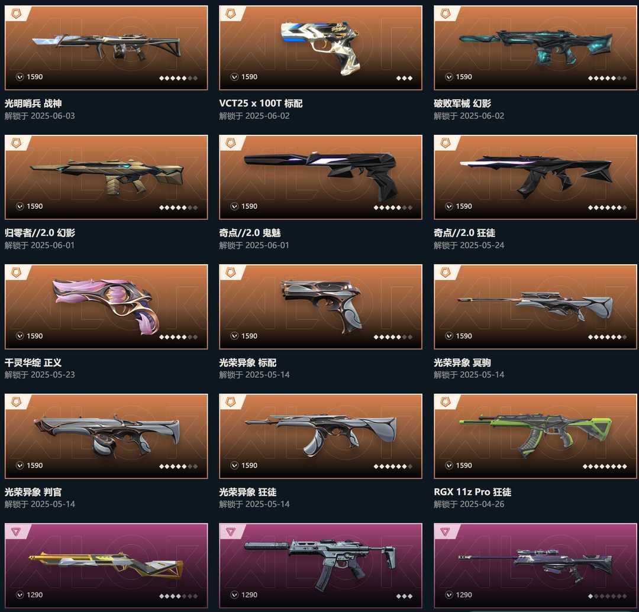
Task: Click the tier badge on 千灵华绽 正义 card
Action: click(16, 273)
